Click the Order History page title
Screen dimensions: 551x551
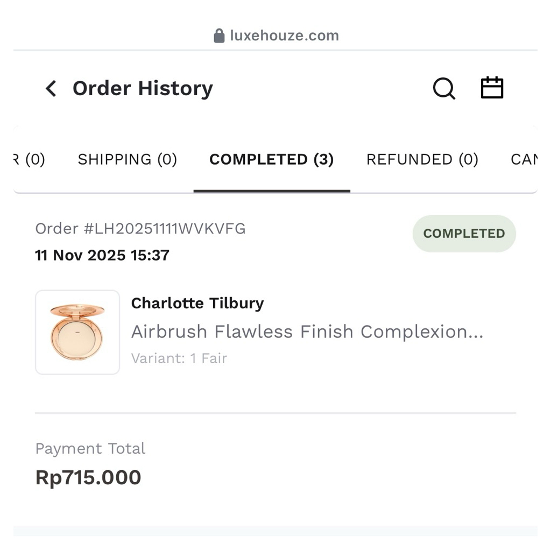(143, 89)
